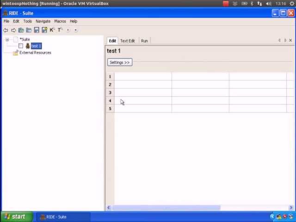
Task: Click the battery indicator in top panel
Action: click(244, 4)
